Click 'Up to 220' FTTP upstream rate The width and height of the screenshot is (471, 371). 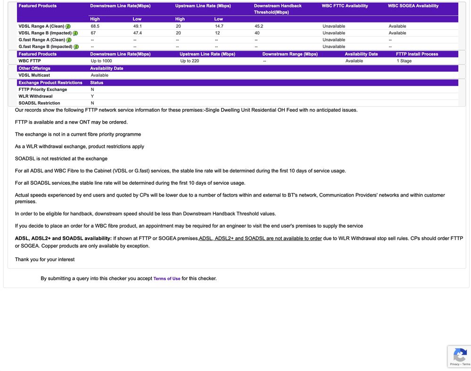tap(190, 61)
